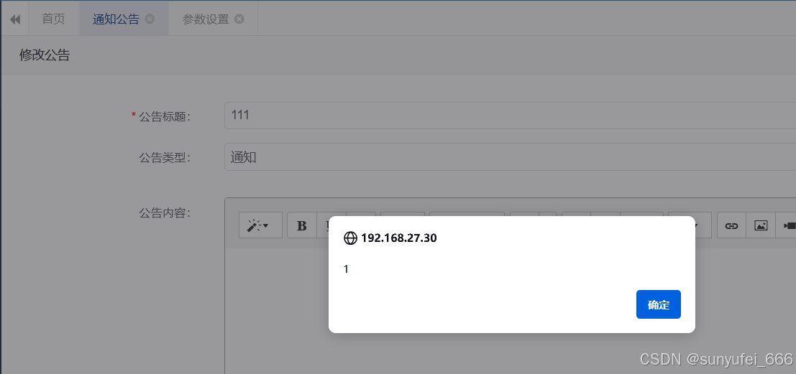The width and height of the screenshot is (796, 374).
Task: Insert a link using the chain icon
Action: click(x=731, y=225)
